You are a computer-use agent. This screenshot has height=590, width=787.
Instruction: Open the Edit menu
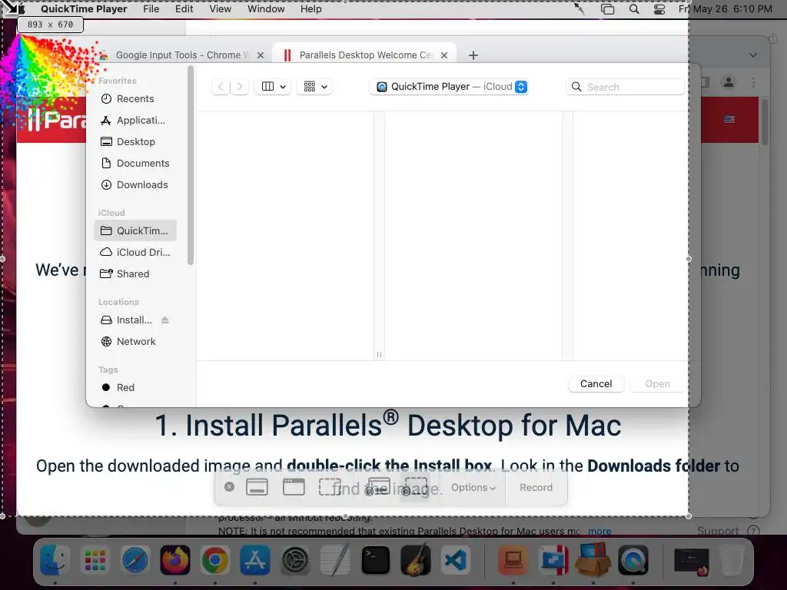[184, 9]
